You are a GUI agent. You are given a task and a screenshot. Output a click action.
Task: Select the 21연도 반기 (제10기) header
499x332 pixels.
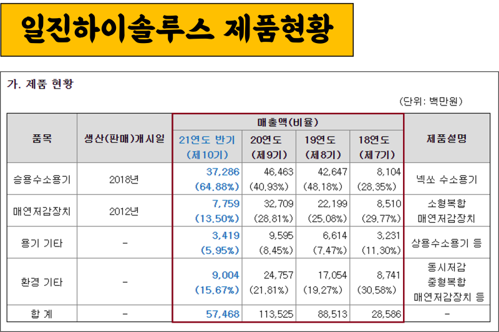click(207, 147)
